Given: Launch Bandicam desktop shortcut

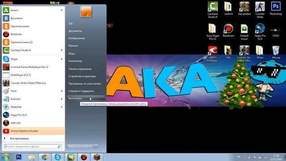Looking at the screenshot, I should pyautogui.click(x=228, y=30).
